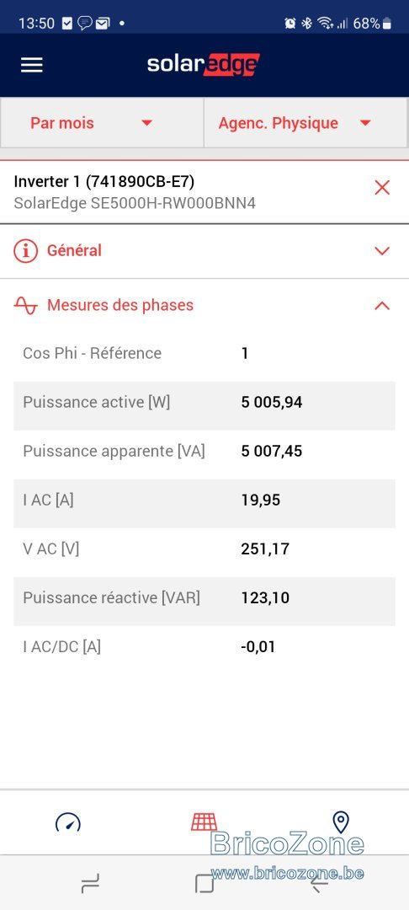Viewport: 409px width, 910px height.
Task: Tap the Android home button
Action: click(x=204, y=883)
